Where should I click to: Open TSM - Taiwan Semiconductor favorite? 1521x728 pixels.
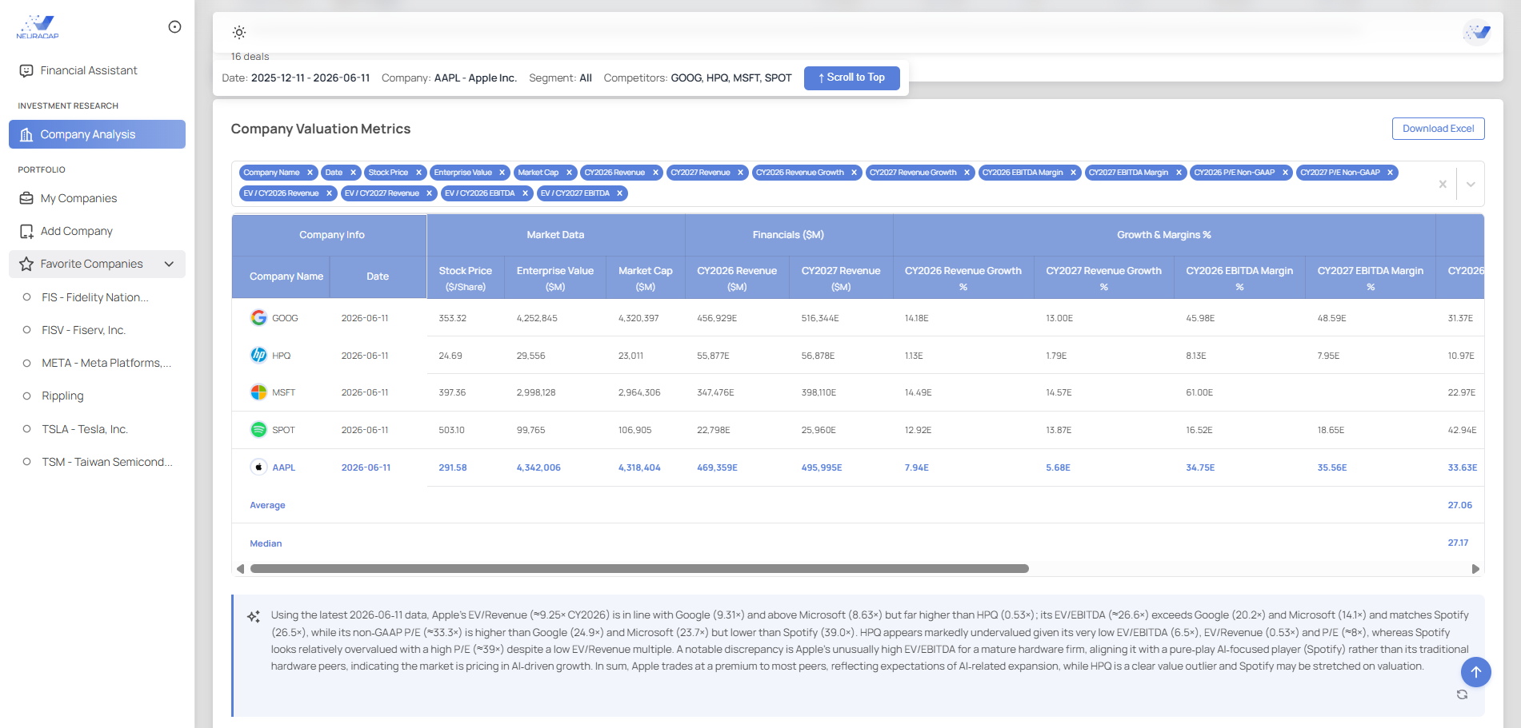(107, 462)
